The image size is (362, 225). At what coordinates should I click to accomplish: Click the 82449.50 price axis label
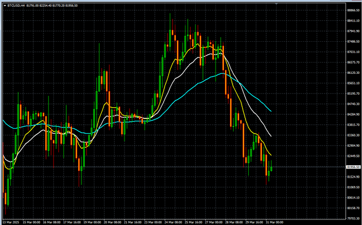(x=354, y=156)
